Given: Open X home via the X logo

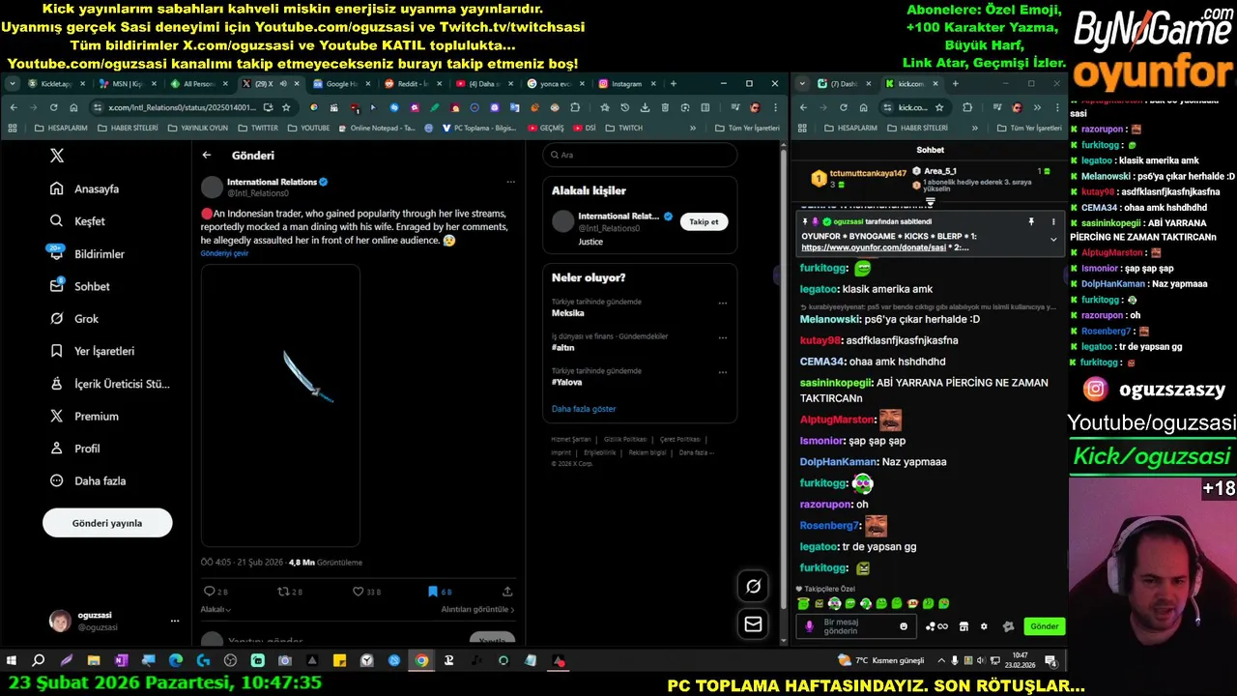Looking at the screenshot, I should coord(57,156).
